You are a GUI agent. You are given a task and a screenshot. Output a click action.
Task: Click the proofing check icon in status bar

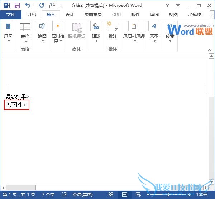64,194
